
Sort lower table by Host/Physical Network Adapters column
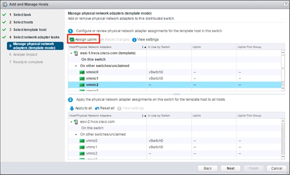[107, 116]
